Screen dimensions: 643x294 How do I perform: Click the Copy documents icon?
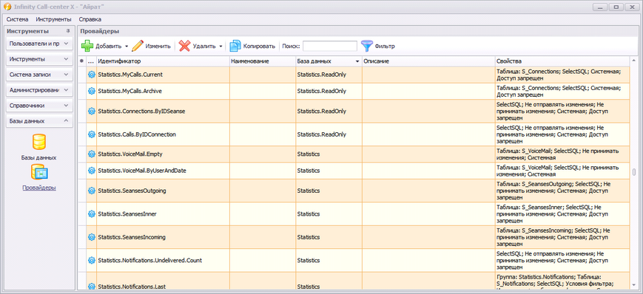235,46
